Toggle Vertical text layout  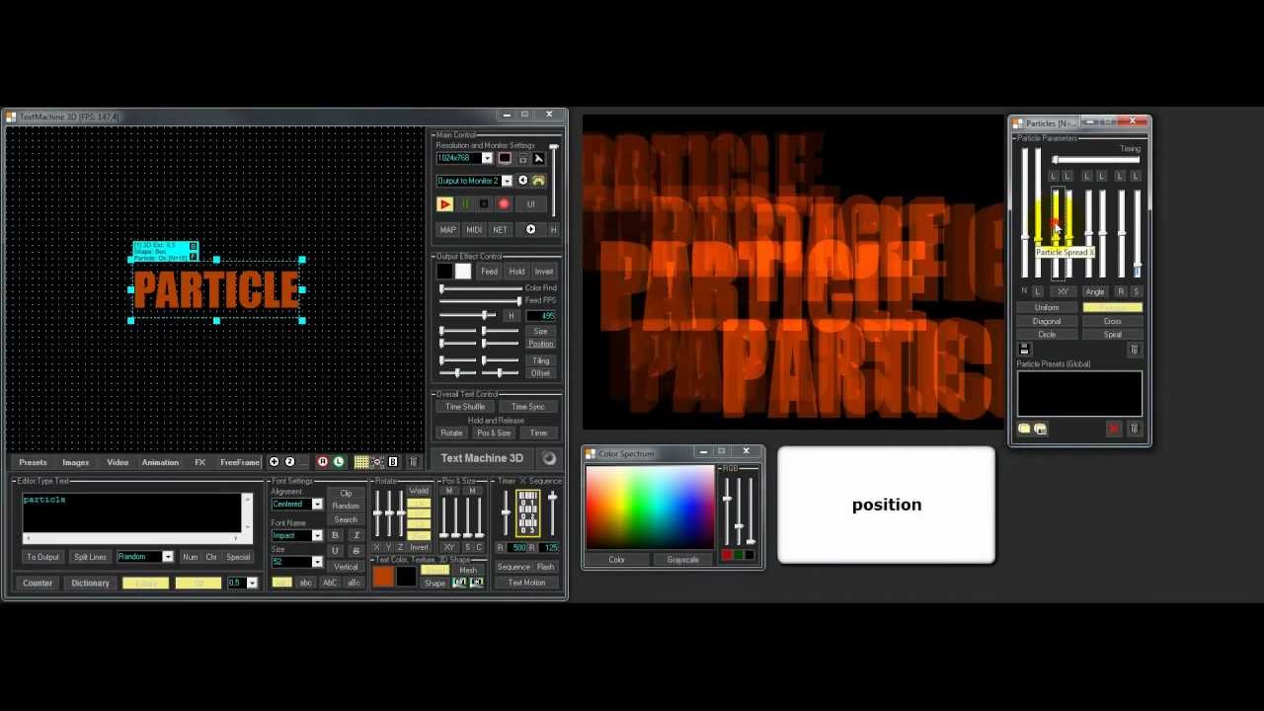tap(346, 567)
